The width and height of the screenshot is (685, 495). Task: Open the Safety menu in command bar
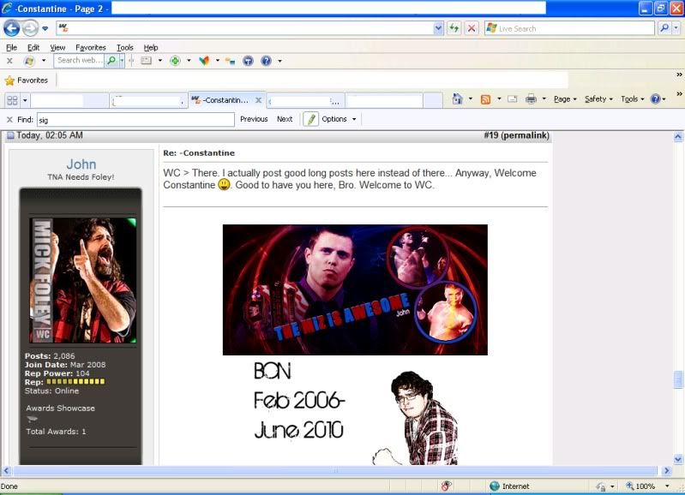(x=599, y=99)
